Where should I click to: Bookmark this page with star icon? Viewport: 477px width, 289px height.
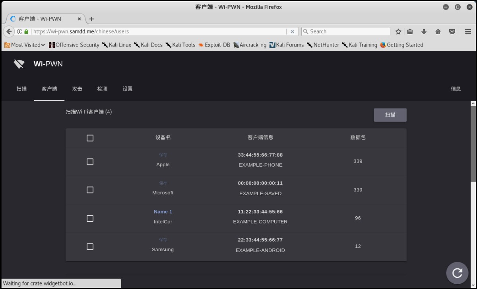point(398,31)
